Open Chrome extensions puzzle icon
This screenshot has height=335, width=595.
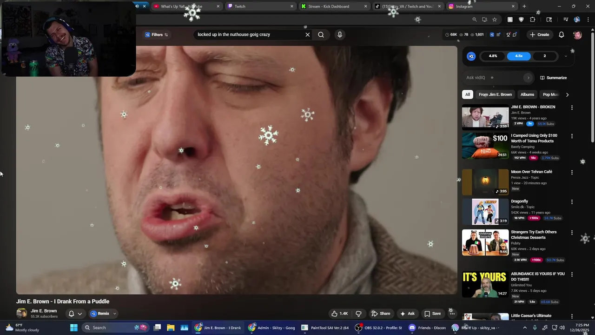[532, 20]
